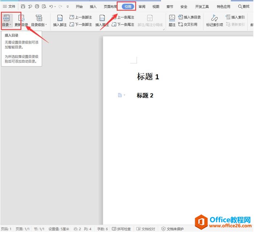Viewport: 254px width, 232px height.
Task: Open the 章节 tab
Action: tap(170, 7)
